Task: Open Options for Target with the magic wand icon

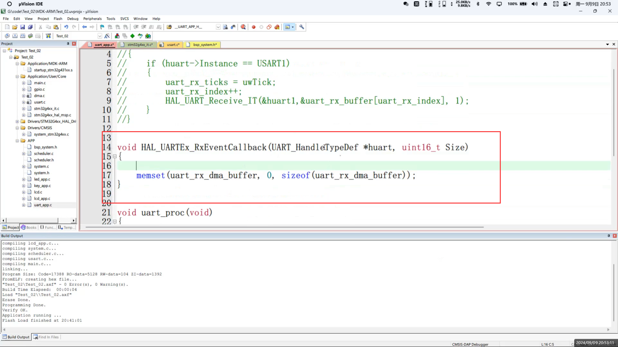Action: pos(107,36)
